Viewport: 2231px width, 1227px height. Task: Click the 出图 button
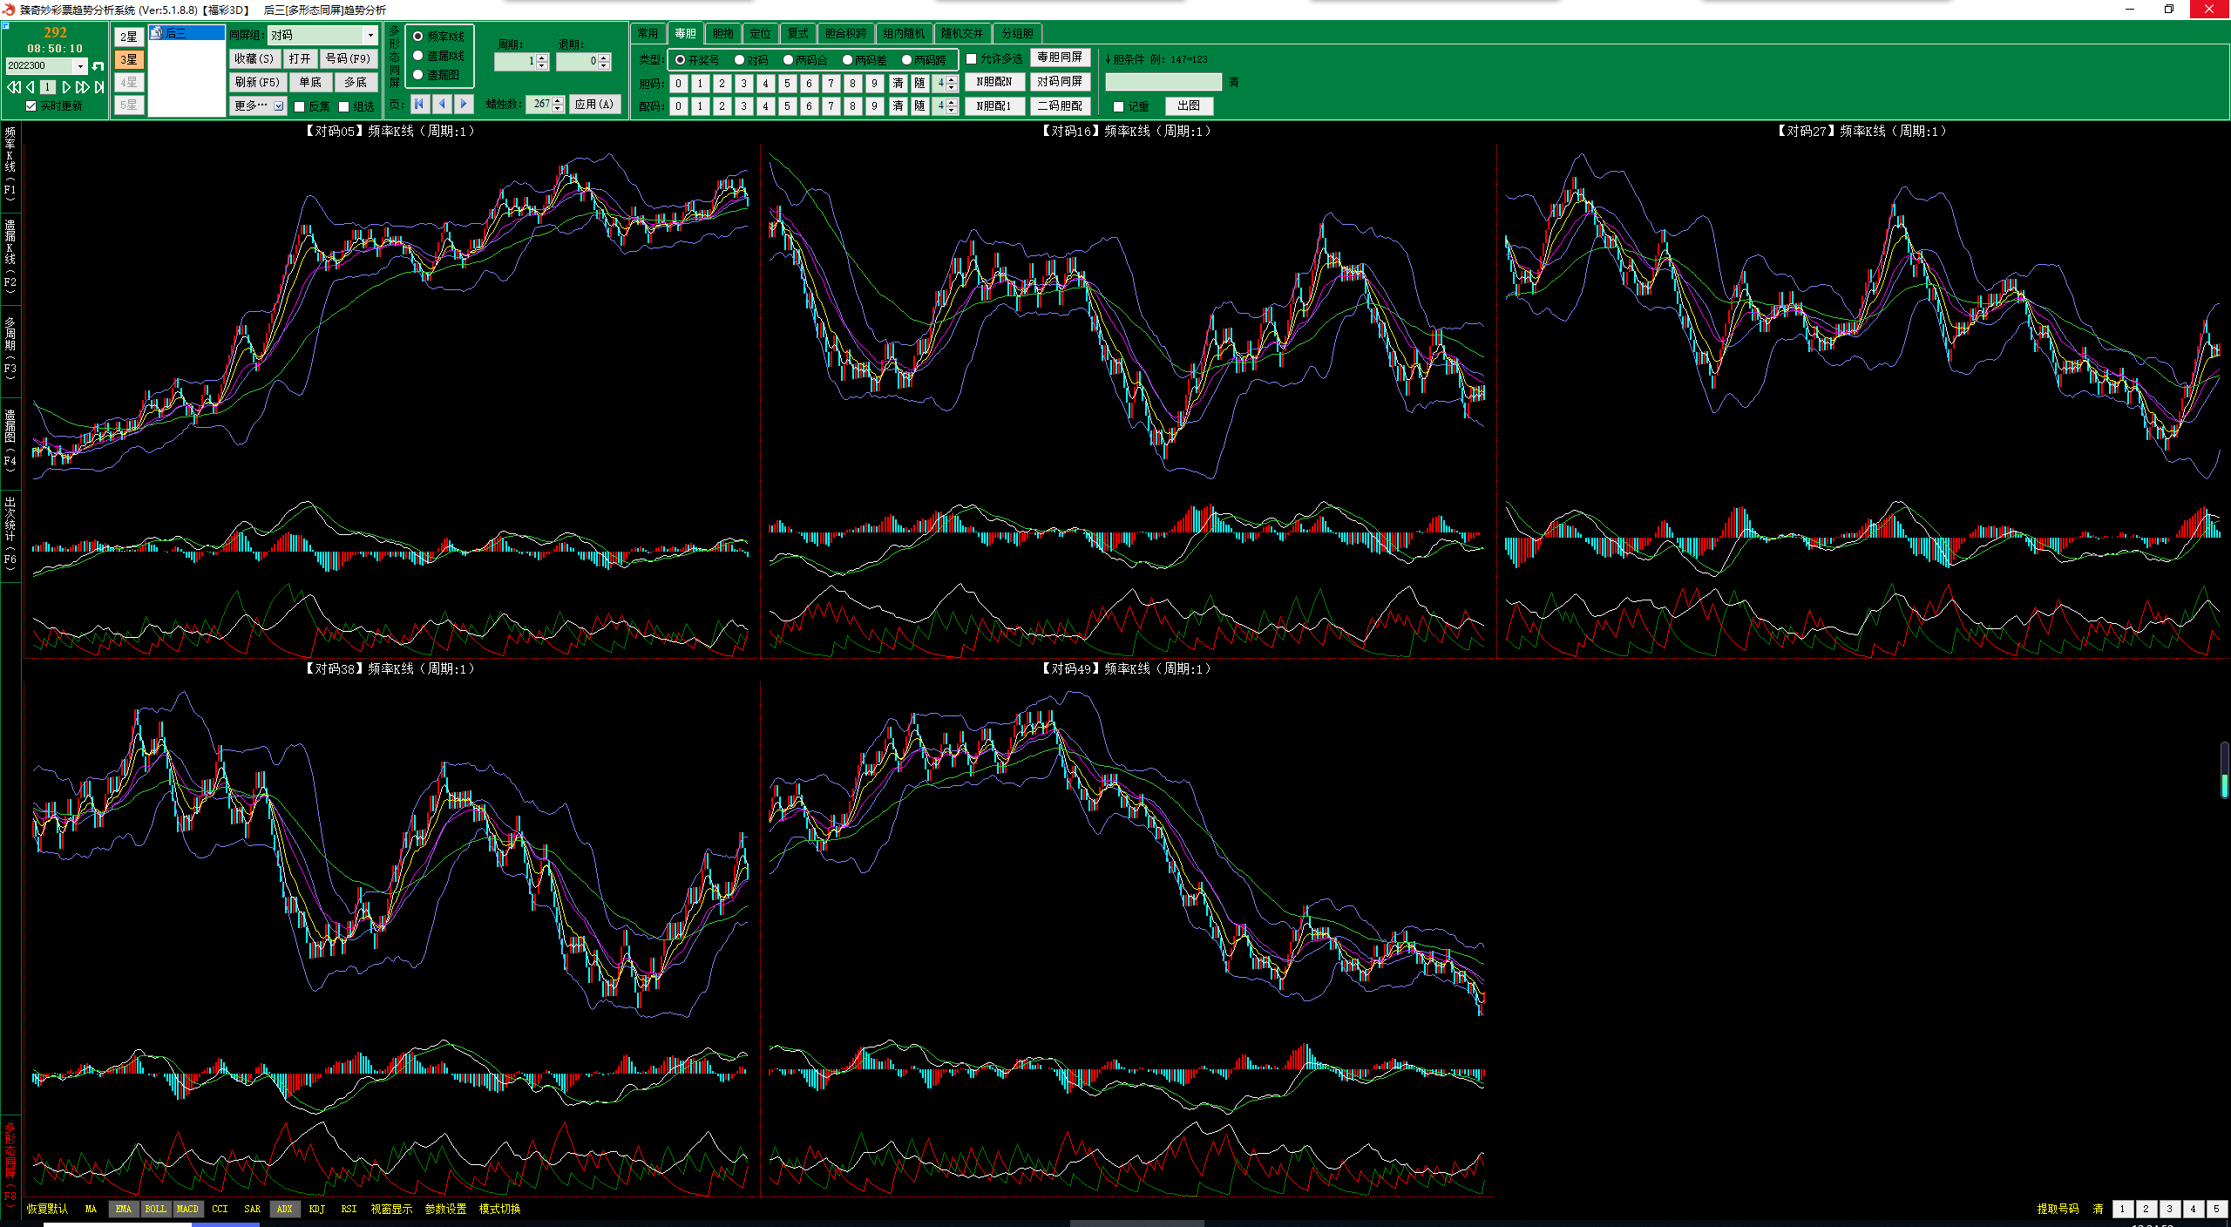(x=1189, y=106)
